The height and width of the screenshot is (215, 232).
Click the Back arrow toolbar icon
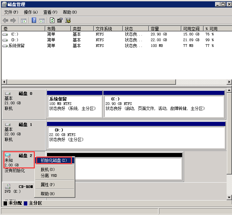5,20
